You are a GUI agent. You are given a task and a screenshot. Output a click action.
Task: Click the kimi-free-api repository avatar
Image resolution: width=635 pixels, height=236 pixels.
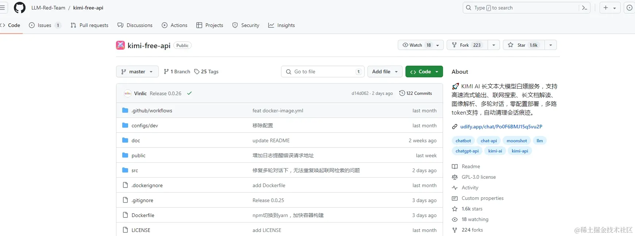pos(120,45)
